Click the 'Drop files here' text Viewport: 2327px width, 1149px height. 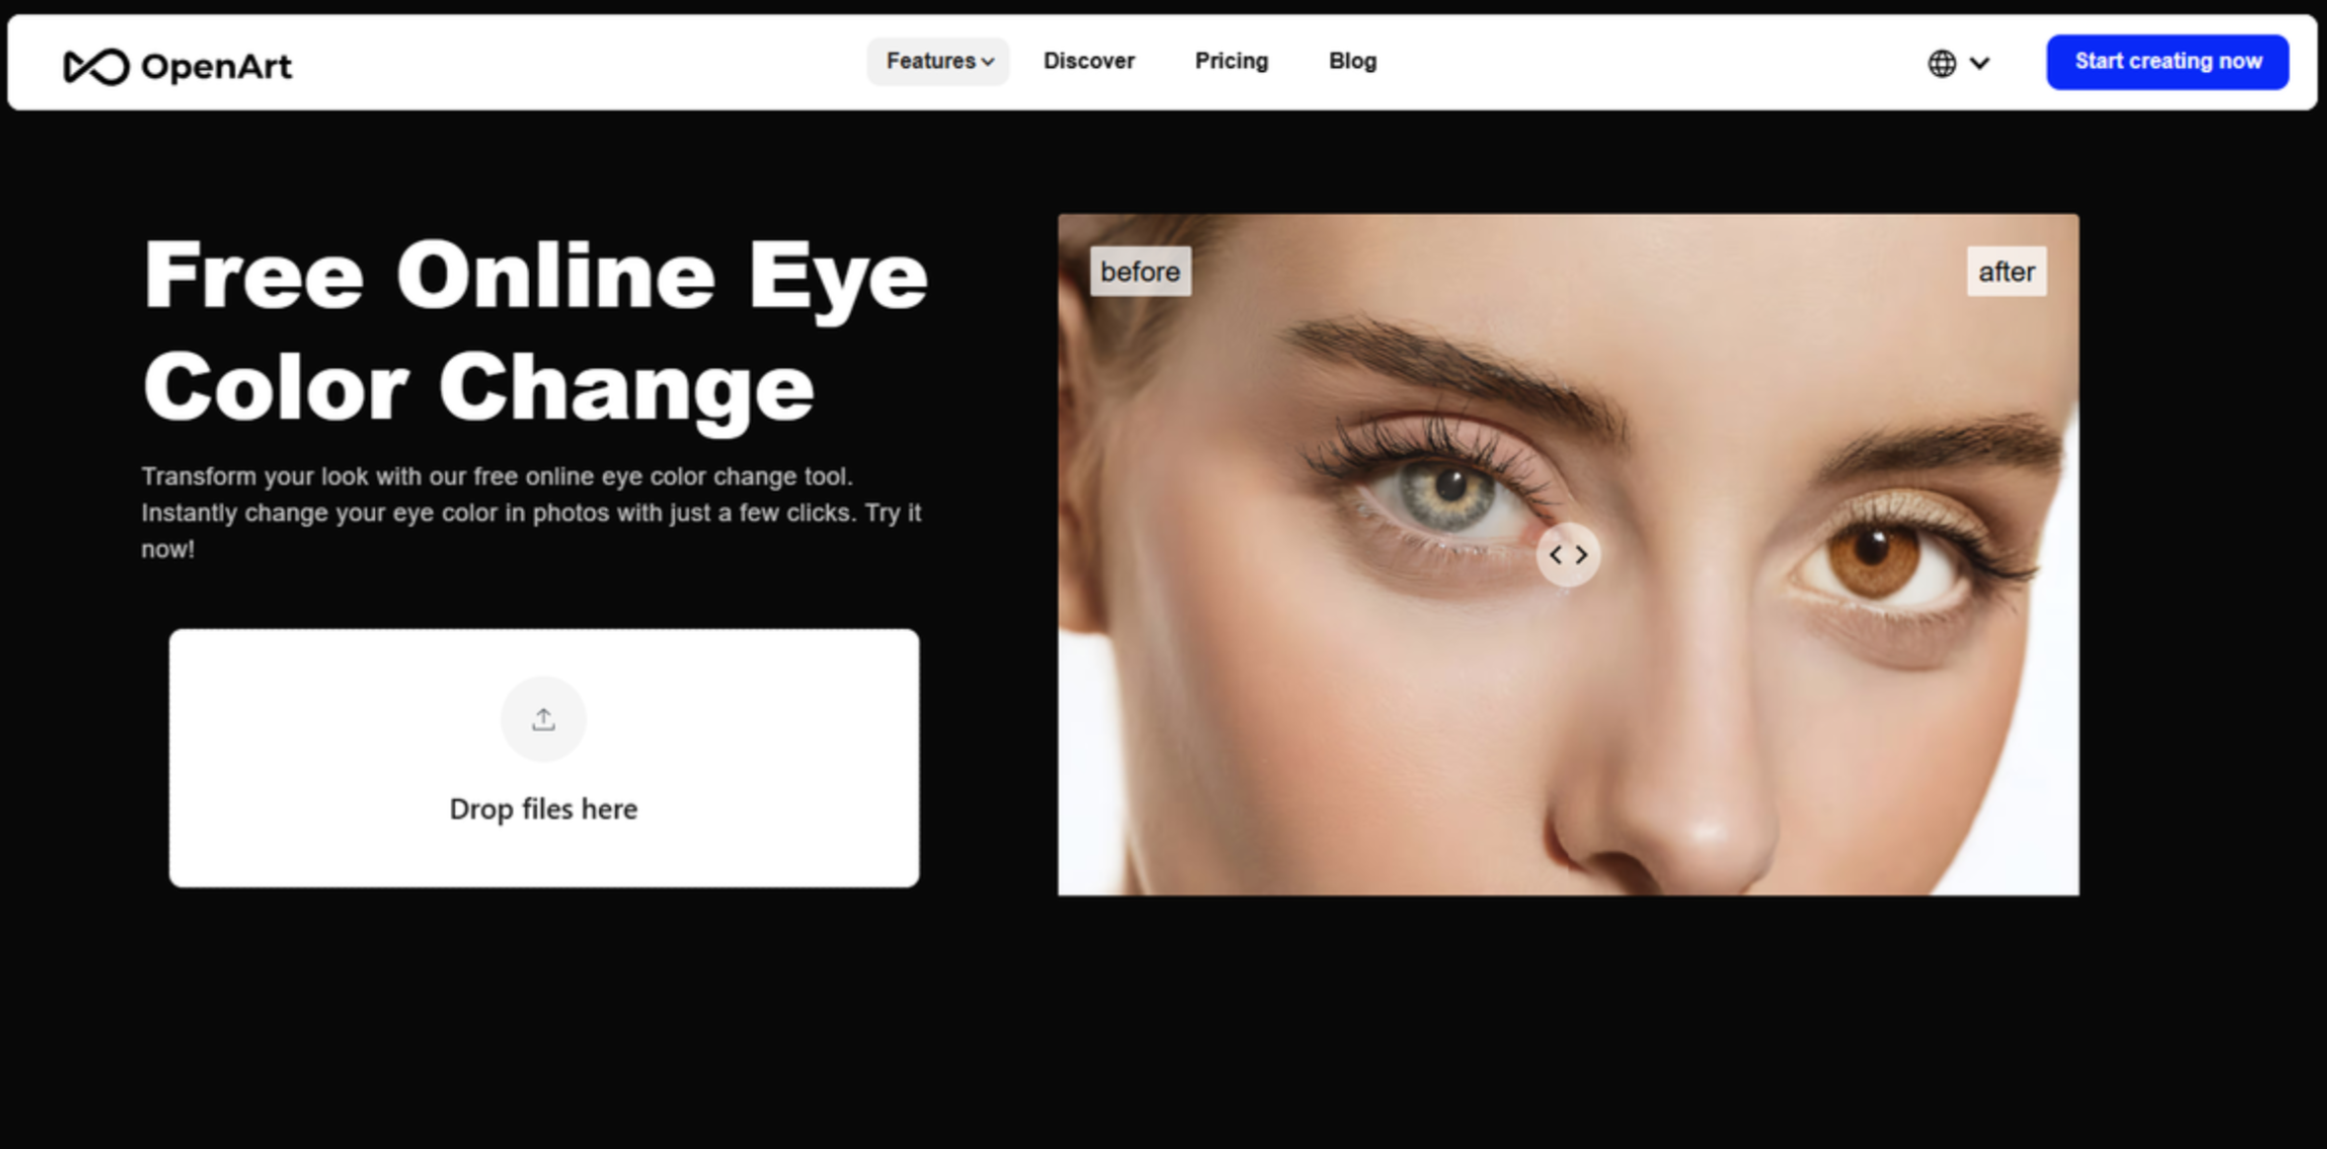coord(543,808)
